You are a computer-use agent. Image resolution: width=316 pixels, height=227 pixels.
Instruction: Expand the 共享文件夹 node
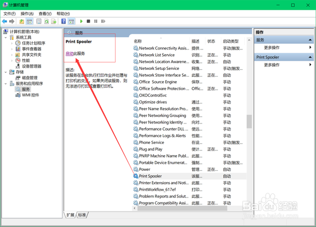[x=12, y=55]
